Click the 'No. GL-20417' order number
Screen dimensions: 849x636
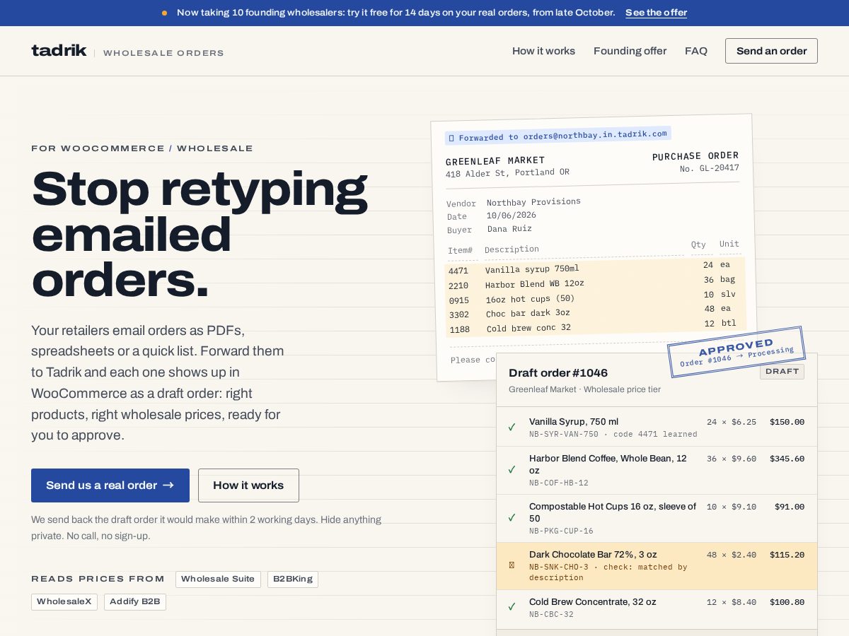pyautogui.click(x=710, y=168)
